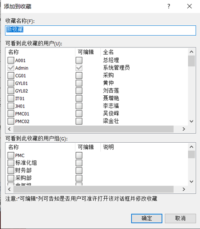Click the 收藏名称 text input field
The height and width of the screenshot is (229, 200).
(101, 31)
